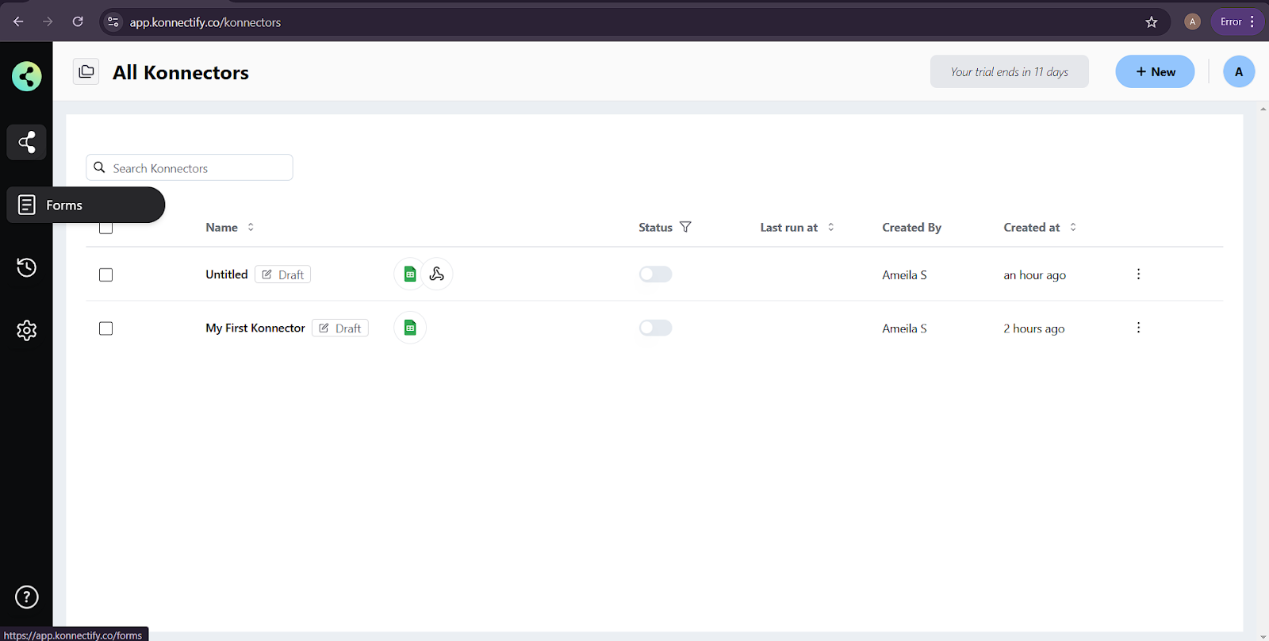1269x641 pixels.
Task: Reload the page in browser
Action: tap(78, 21)
